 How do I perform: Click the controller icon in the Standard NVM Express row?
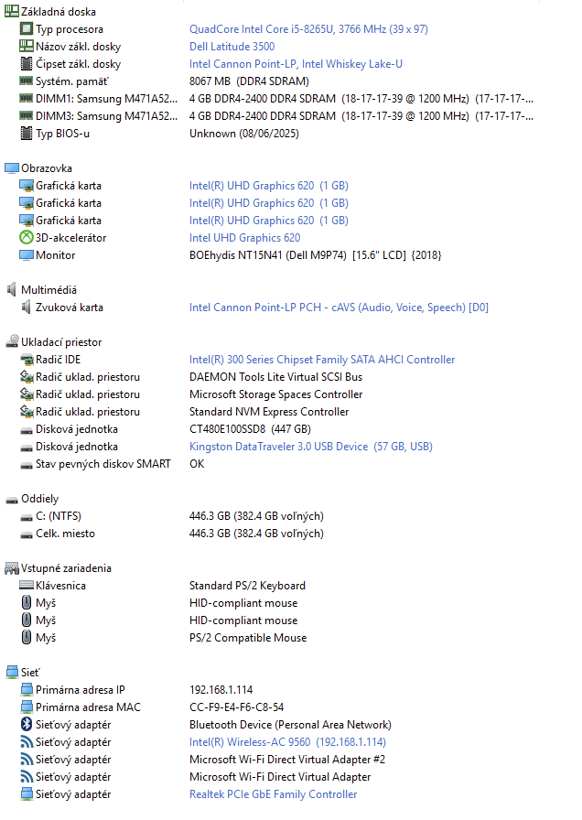point(27,412)
